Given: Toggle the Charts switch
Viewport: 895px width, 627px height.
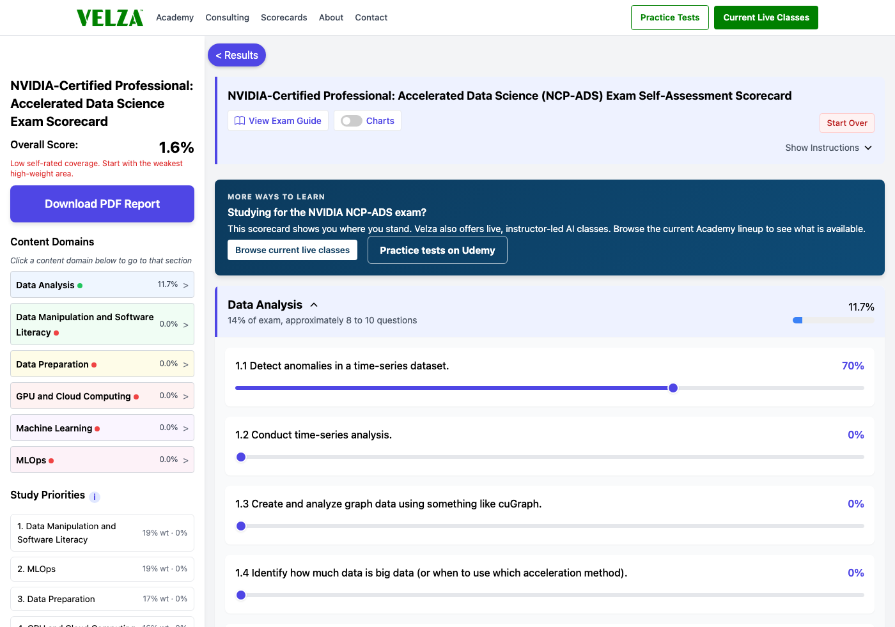Looking at the screenshot, I should [x=352, y=121].
